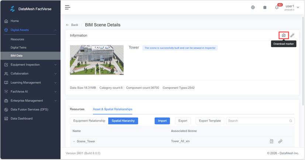Select the Spatial Hierarchy toggle
This screenshot has height=160, width=305.
coord(123,121)
